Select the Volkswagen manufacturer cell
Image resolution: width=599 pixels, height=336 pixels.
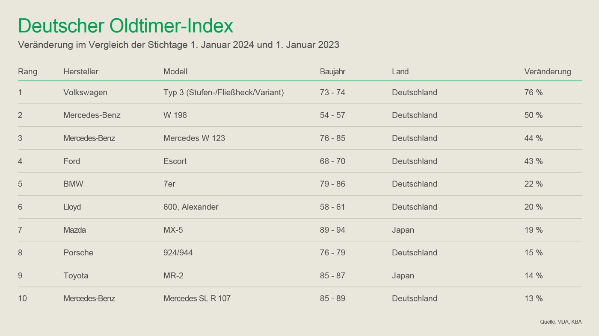coord(85,93)
